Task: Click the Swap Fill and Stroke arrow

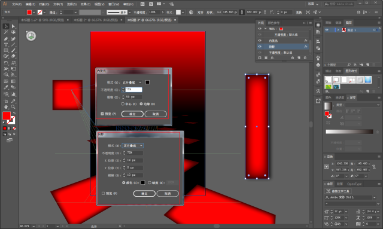Action: [14, 113]
